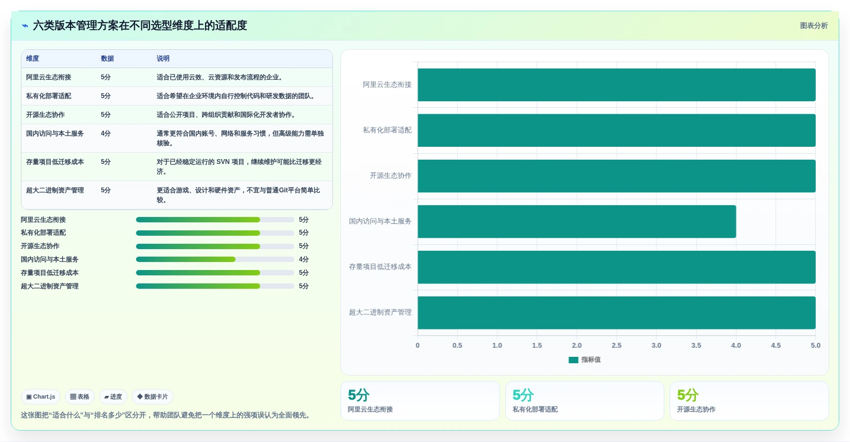Click the 存量项目低迁移成本 chart bar
The width and height of the screenshot is (850, 442).
pyautogui.click(x=617, y=267)
